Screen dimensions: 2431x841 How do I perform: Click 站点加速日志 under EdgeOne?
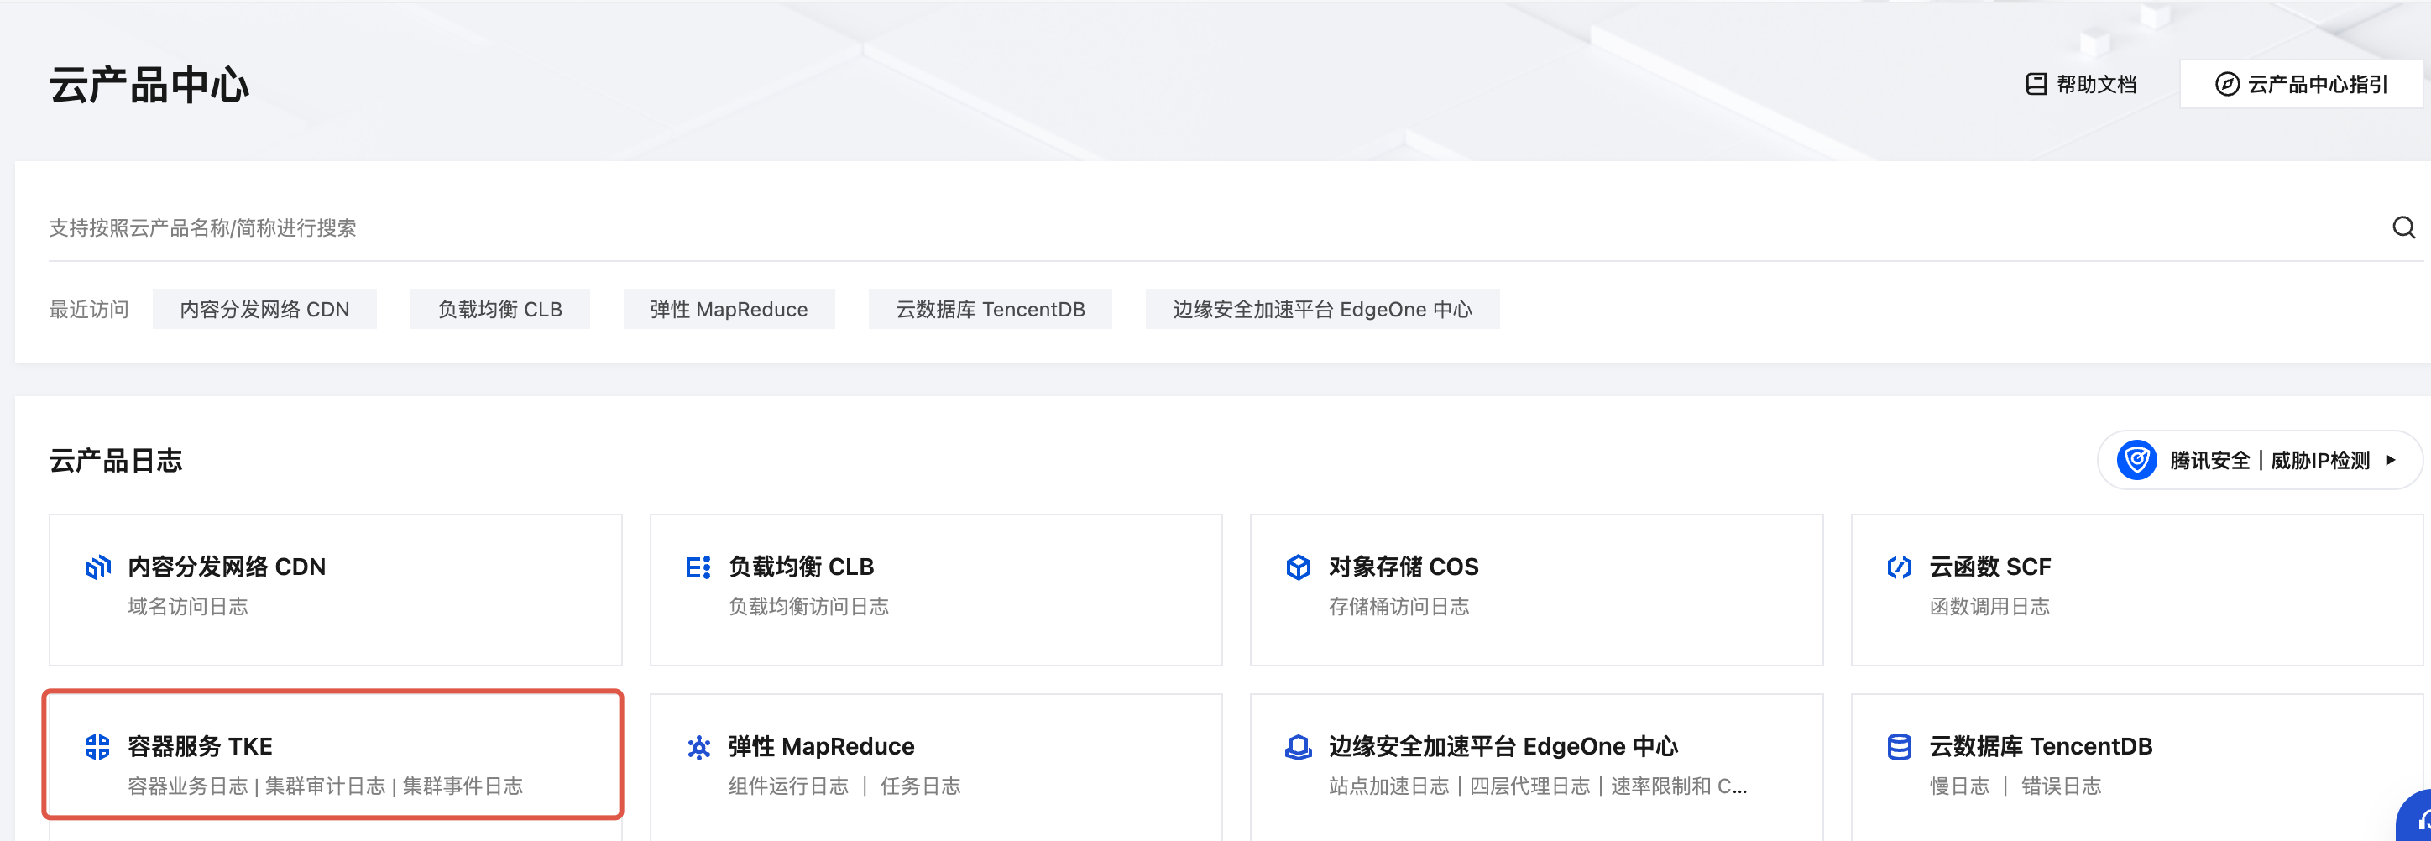(1389, 786)
